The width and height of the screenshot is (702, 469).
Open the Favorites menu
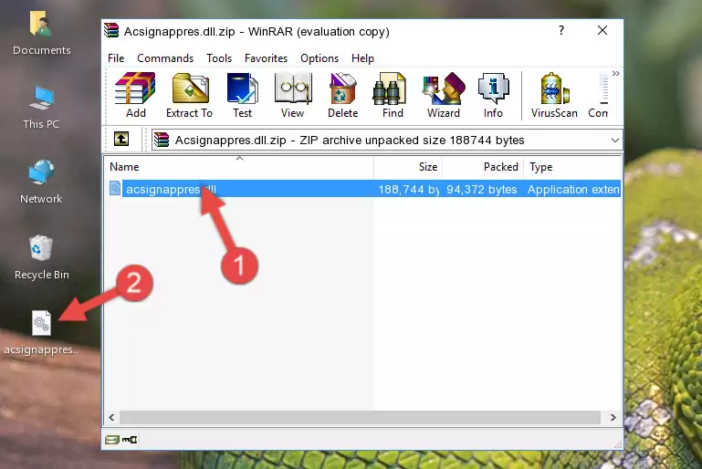(266, 58)
